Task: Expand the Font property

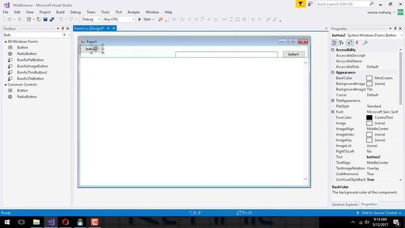Action: click(x=333, y=111)
